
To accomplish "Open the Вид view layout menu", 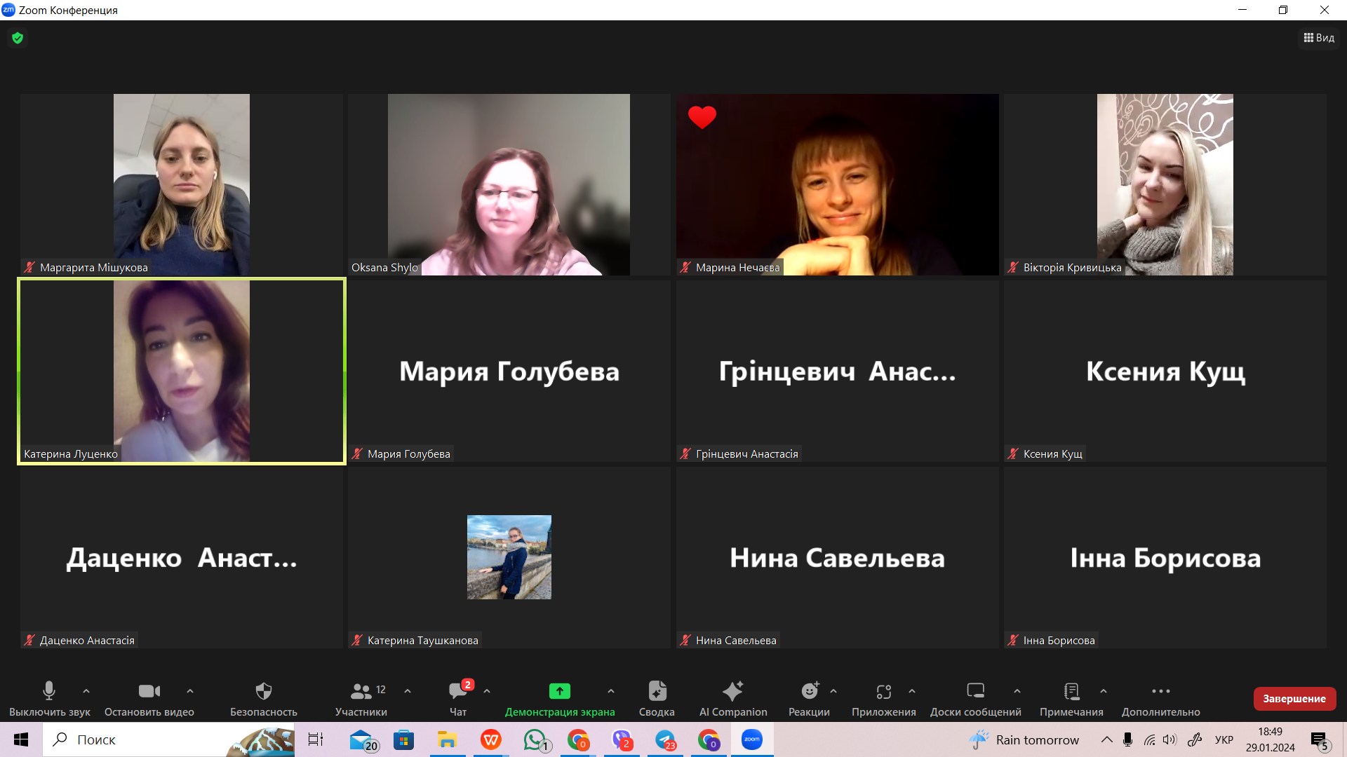I will click(1319, 38).
